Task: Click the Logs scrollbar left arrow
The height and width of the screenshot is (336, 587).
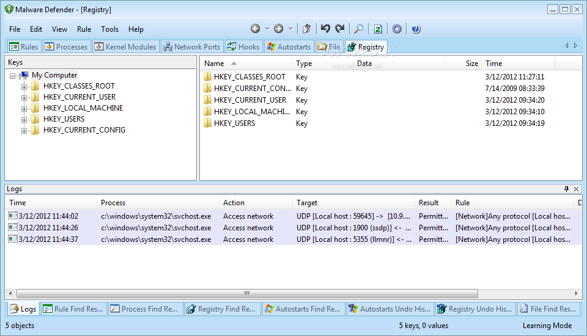Action: (10, 293)
